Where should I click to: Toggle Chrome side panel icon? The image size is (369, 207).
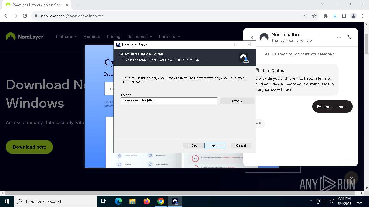point(344,16)
